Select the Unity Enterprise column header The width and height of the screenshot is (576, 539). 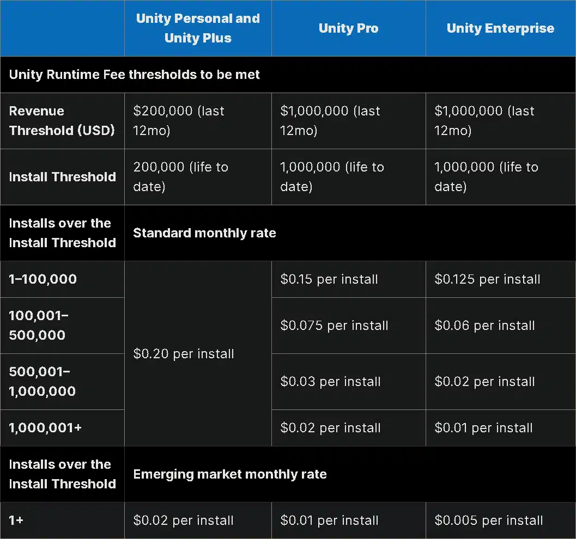click(x=501, y=28)
